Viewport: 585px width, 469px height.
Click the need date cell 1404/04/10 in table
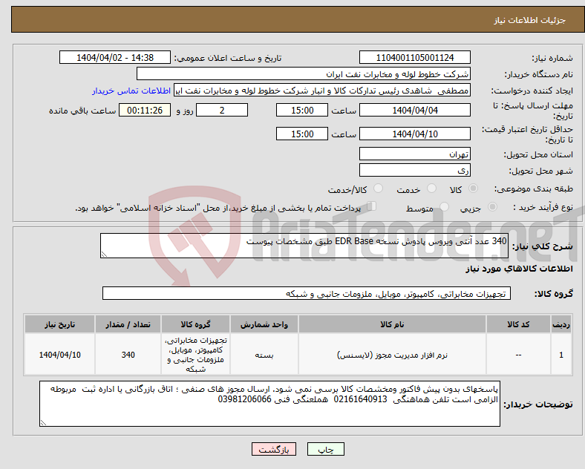coord(59,355)
